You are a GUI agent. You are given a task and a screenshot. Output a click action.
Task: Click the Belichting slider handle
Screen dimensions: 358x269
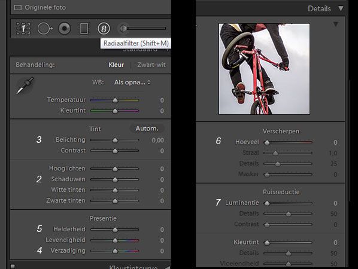pos(115,140)
